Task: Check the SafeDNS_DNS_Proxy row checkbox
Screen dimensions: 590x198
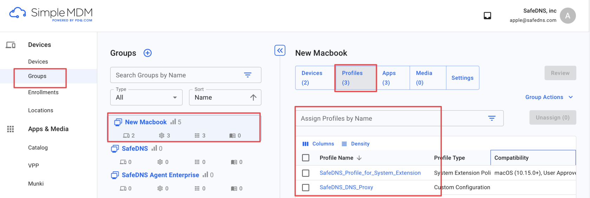Action: point(306,188)
